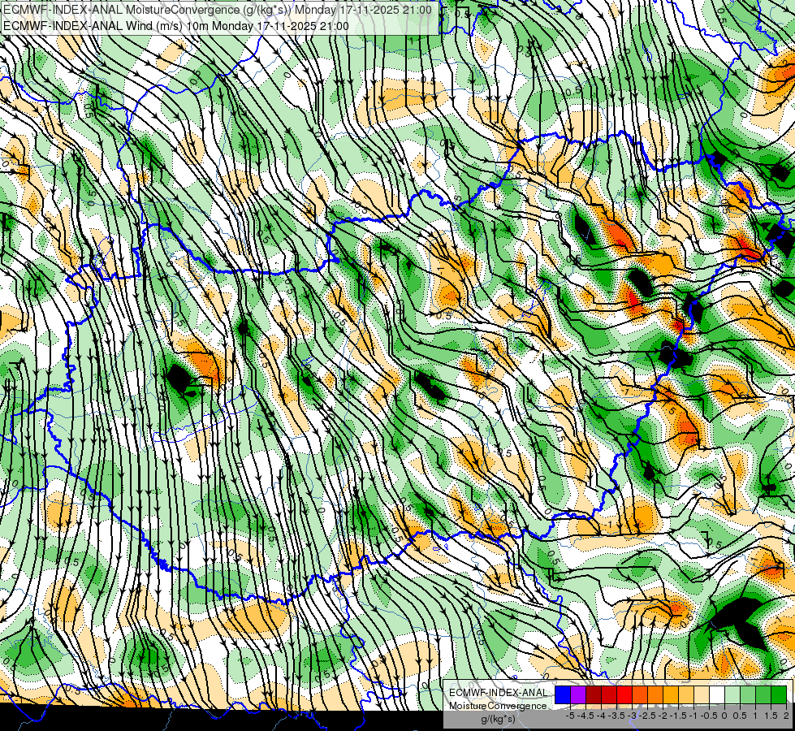Viewport: 795px width, 731px height.
Task: Click the legend tick value '-1.5'
Action: (678, 716)
